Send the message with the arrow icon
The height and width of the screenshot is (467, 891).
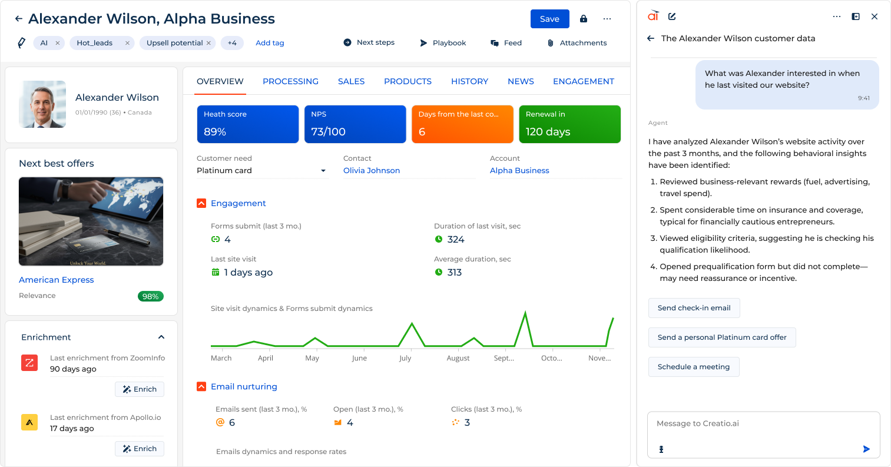tap(866, 449)
